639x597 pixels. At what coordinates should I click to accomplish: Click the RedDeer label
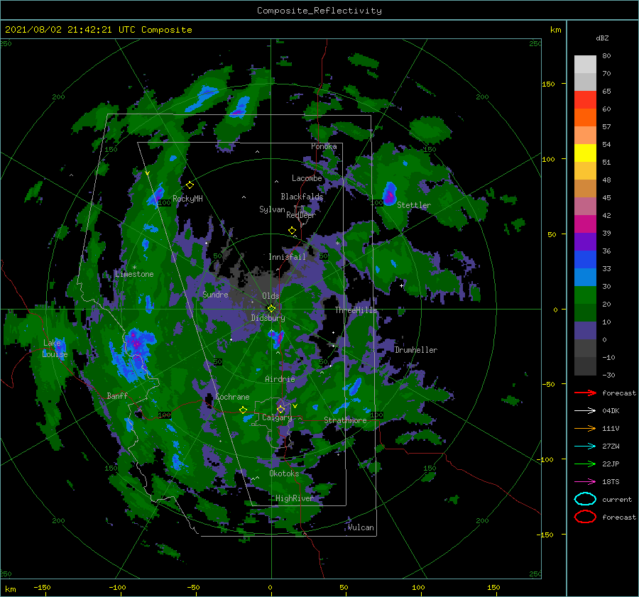(x=301, y=215)
